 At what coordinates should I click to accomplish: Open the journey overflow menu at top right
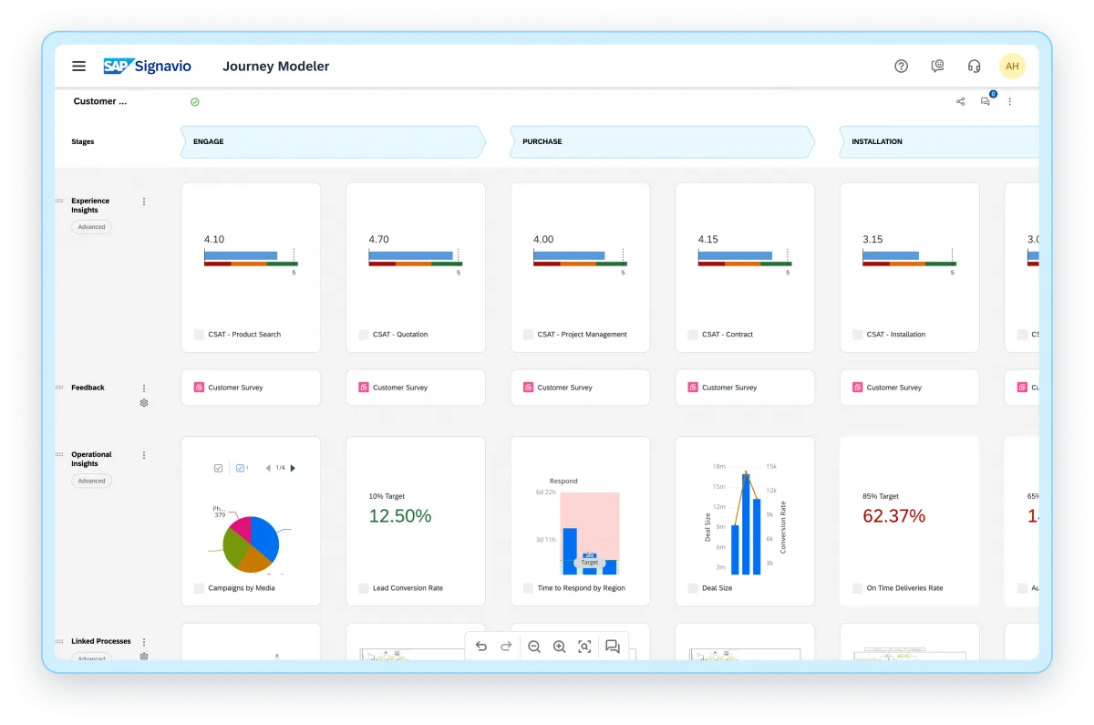pyautogui.click(x=1010, y=101)
